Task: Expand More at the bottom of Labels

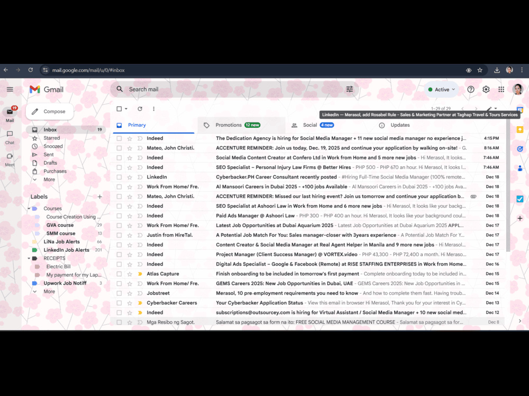Action: (x=49, y=291)
